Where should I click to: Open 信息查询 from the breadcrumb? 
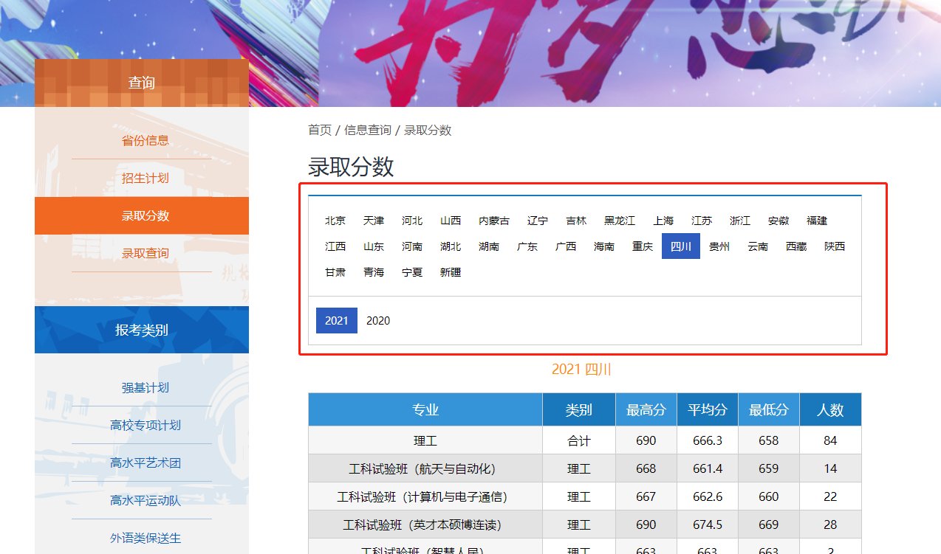[x=368, y=130]
